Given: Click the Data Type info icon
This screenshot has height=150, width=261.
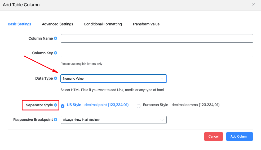Looking at the screenshot, I should pos(56,78).
